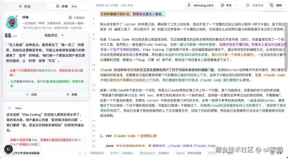This screenshot has height=158, width=288.
Task: Open the zhihuang.oiloil user account button
Action: [200, 5]
